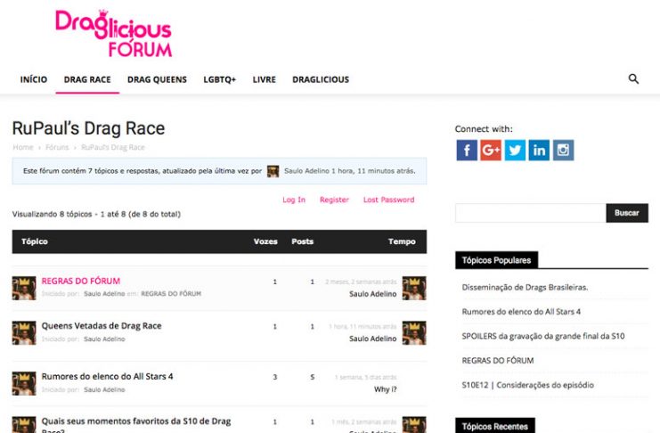Click last poster Saulo Adelino in REGRAS row
The height and width of the screenshot is (433, 660).
tap(373, 294)
